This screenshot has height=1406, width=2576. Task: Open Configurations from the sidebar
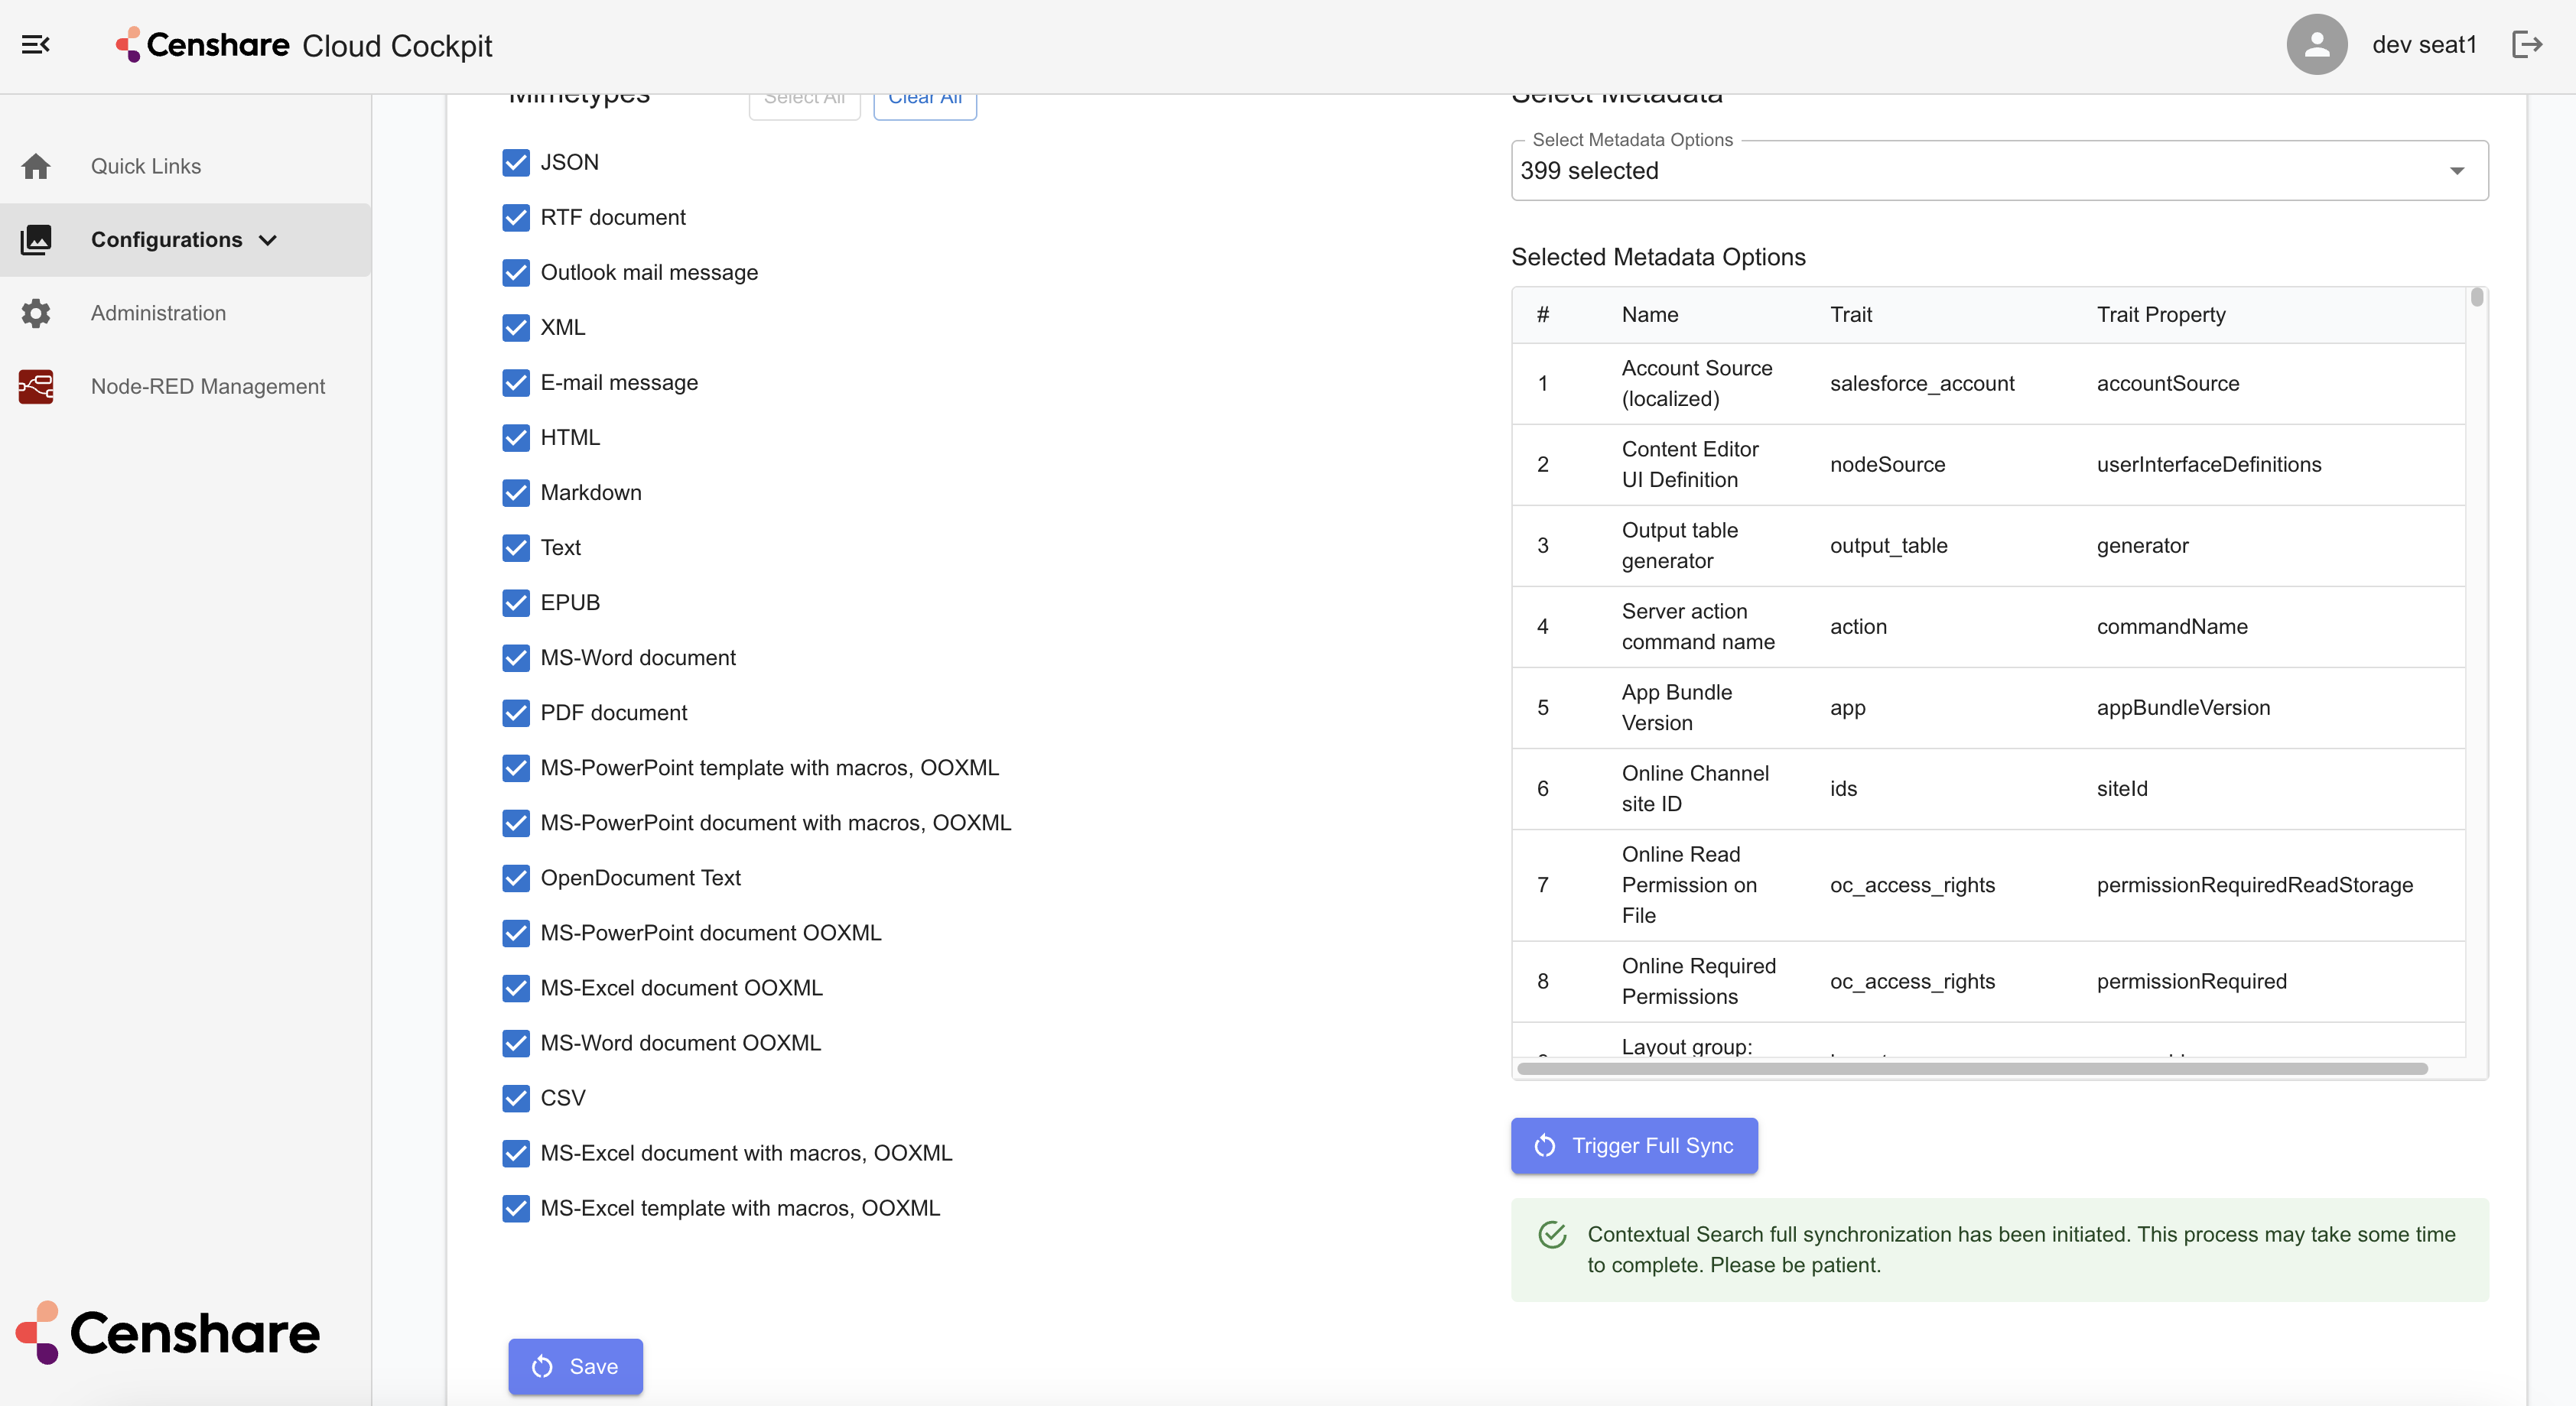coord(168,240)
